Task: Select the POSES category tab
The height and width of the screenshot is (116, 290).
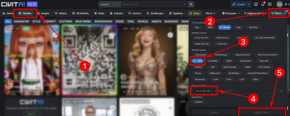Action: (120, 22)
